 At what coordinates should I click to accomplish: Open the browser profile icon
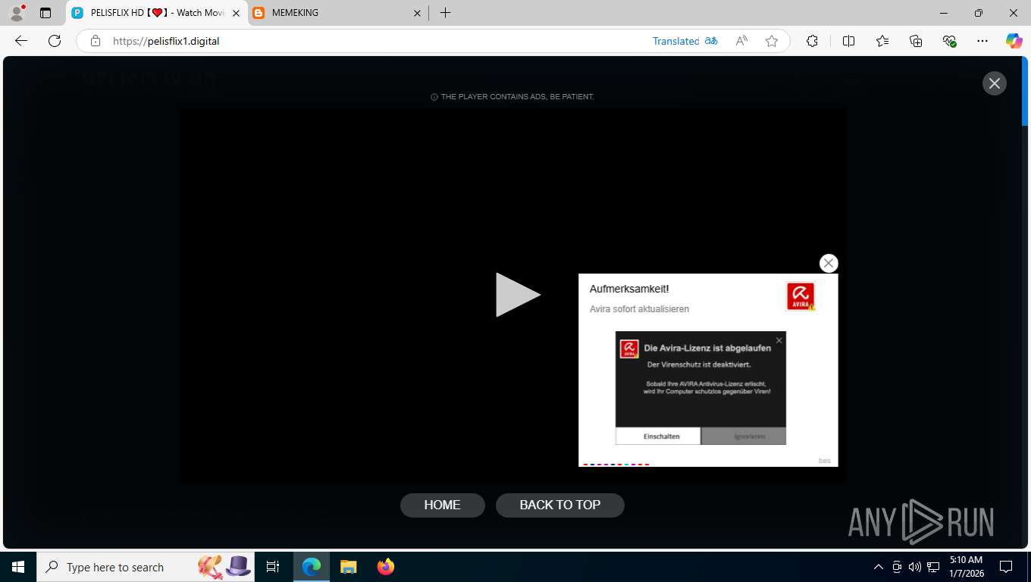pyautogui.click(x=17, y=13)
